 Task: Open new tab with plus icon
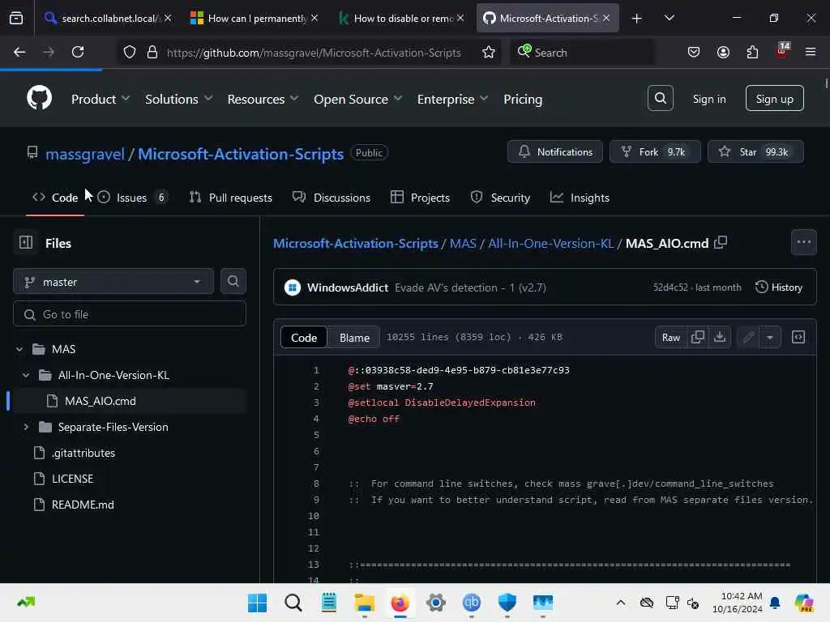pyautogui.click(x=637, y=19)
